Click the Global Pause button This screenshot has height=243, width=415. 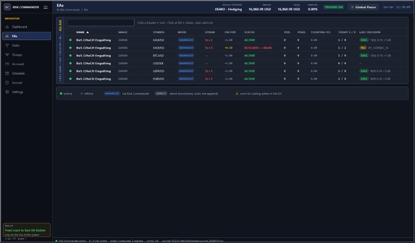coord(363,7)
